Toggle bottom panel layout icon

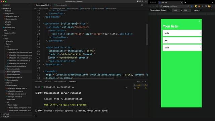[140, 1]
